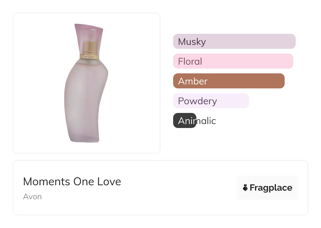This screenshot has width=321, height=228.
Task: Click the "Musky" label text
Action: [x=192, y=42]
